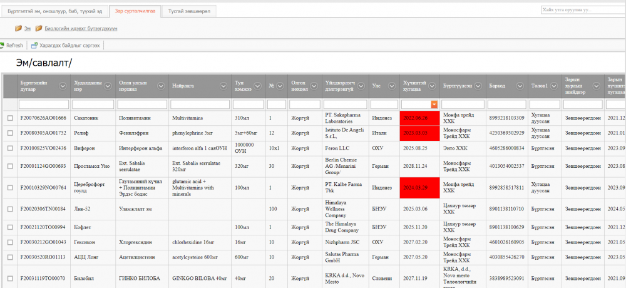Screen dimensions: 626x288
Task: Click the Эм link
Action: click(x=28, y=28)
